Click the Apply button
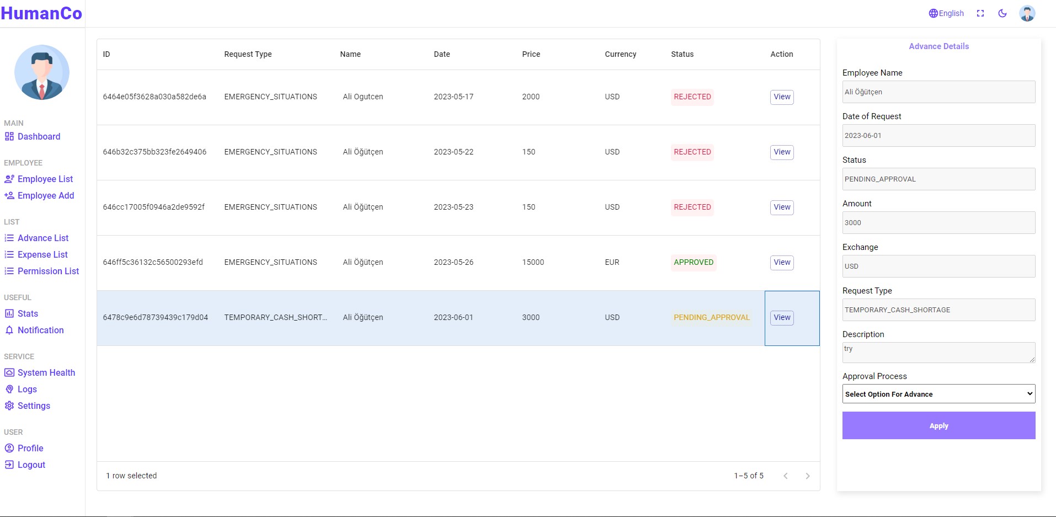1056x517 pixels. pyautogui.click(x=938, y=425)
